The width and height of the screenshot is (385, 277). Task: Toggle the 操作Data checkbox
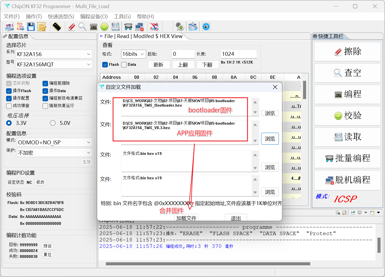(x=45, y=91)
